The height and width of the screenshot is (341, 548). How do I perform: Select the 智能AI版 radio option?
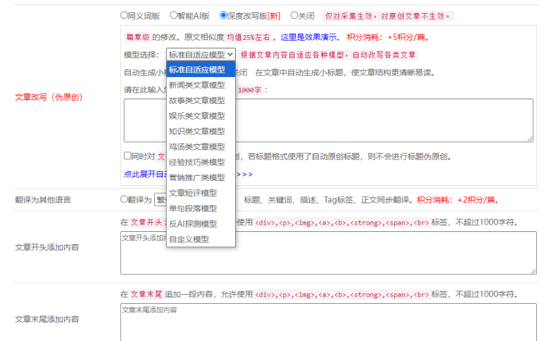(174, 15)
